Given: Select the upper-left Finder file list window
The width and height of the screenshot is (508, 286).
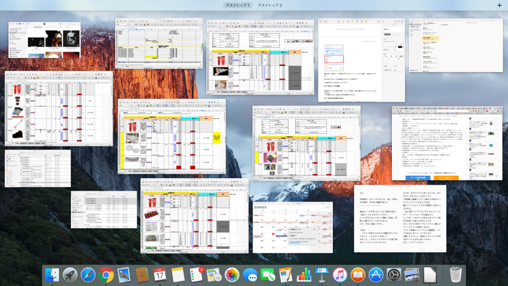Looking at the screenshot, I should point(38,168).
